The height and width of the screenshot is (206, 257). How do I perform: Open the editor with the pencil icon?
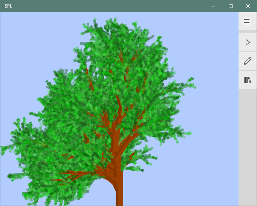248,61
